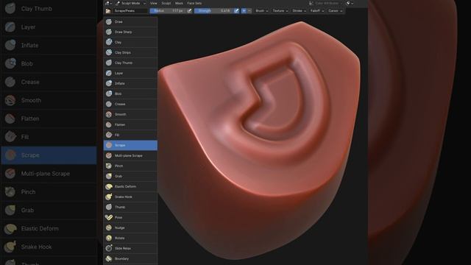Click the Scrape/Peaks brush preview thumbnail

coord(108,11)
